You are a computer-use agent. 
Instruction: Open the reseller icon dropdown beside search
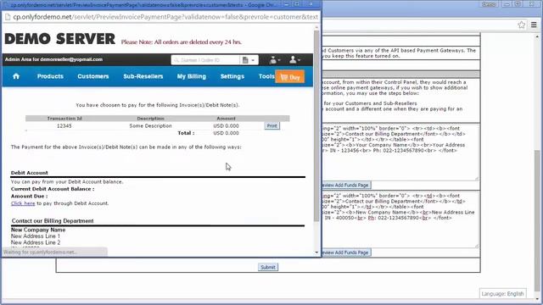tap(275, 60)
